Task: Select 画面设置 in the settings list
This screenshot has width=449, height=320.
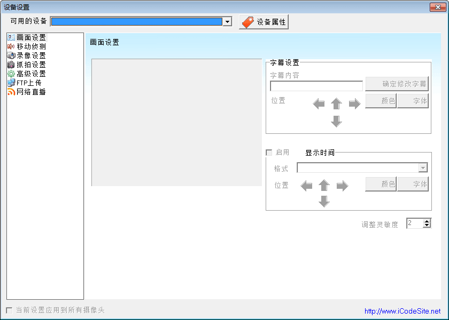Action: coord(31,37)
